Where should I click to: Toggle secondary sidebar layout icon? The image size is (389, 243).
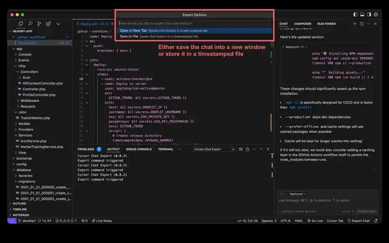tap(369, 15)
